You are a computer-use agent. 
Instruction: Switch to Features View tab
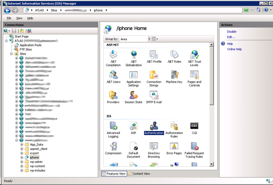click(x=114, y=174)
